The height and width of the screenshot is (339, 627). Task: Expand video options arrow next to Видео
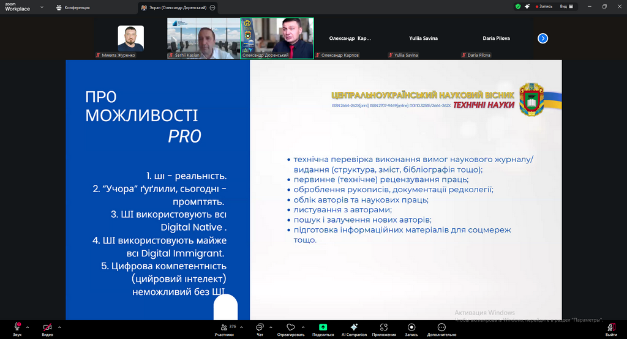[59, 327]
